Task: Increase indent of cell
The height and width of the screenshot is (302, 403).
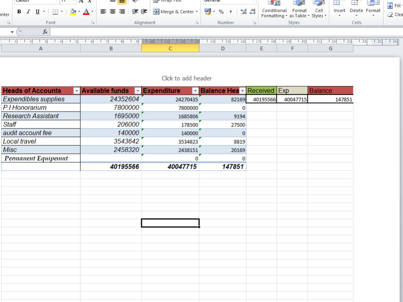Action: (x=144, y=12)
